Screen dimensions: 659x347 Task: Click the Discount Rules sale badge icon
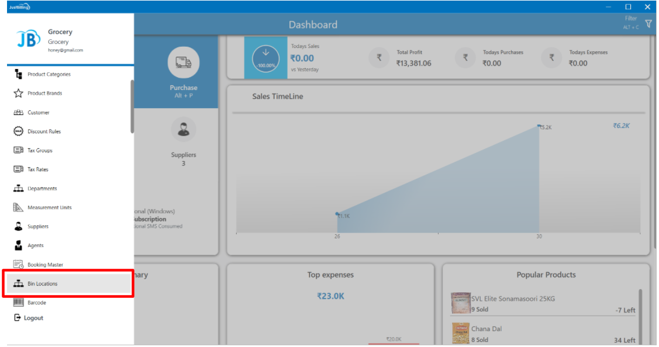click(x=18, y=131)
